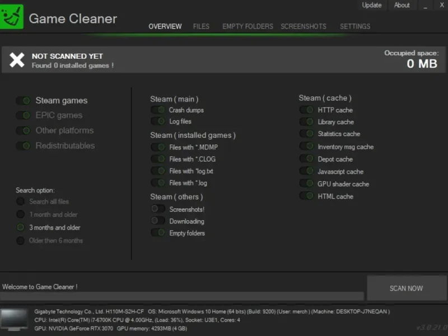
Task: Click the Gigabyte motherboard info line
Action: tap(212, 312)
